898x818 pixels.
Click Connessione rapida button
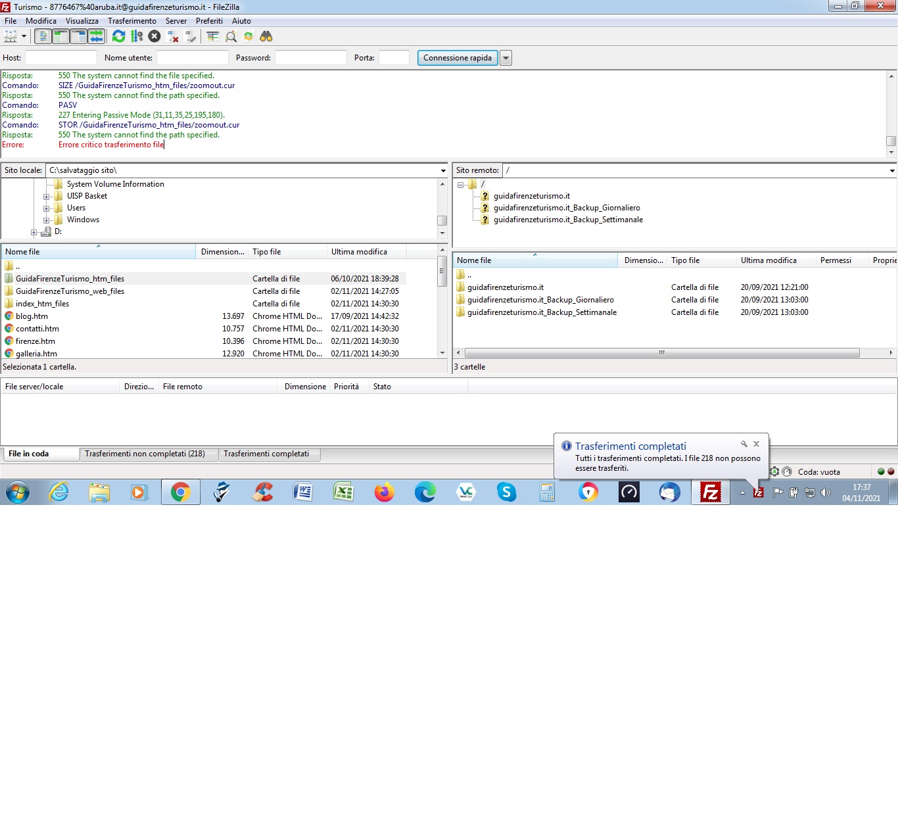[x=458, y=58]
